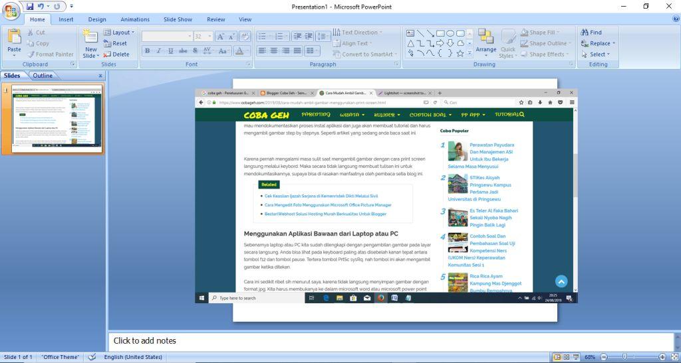
Task: Open the Font Color dropdown arrow
Action: click(x=247, y=51)
